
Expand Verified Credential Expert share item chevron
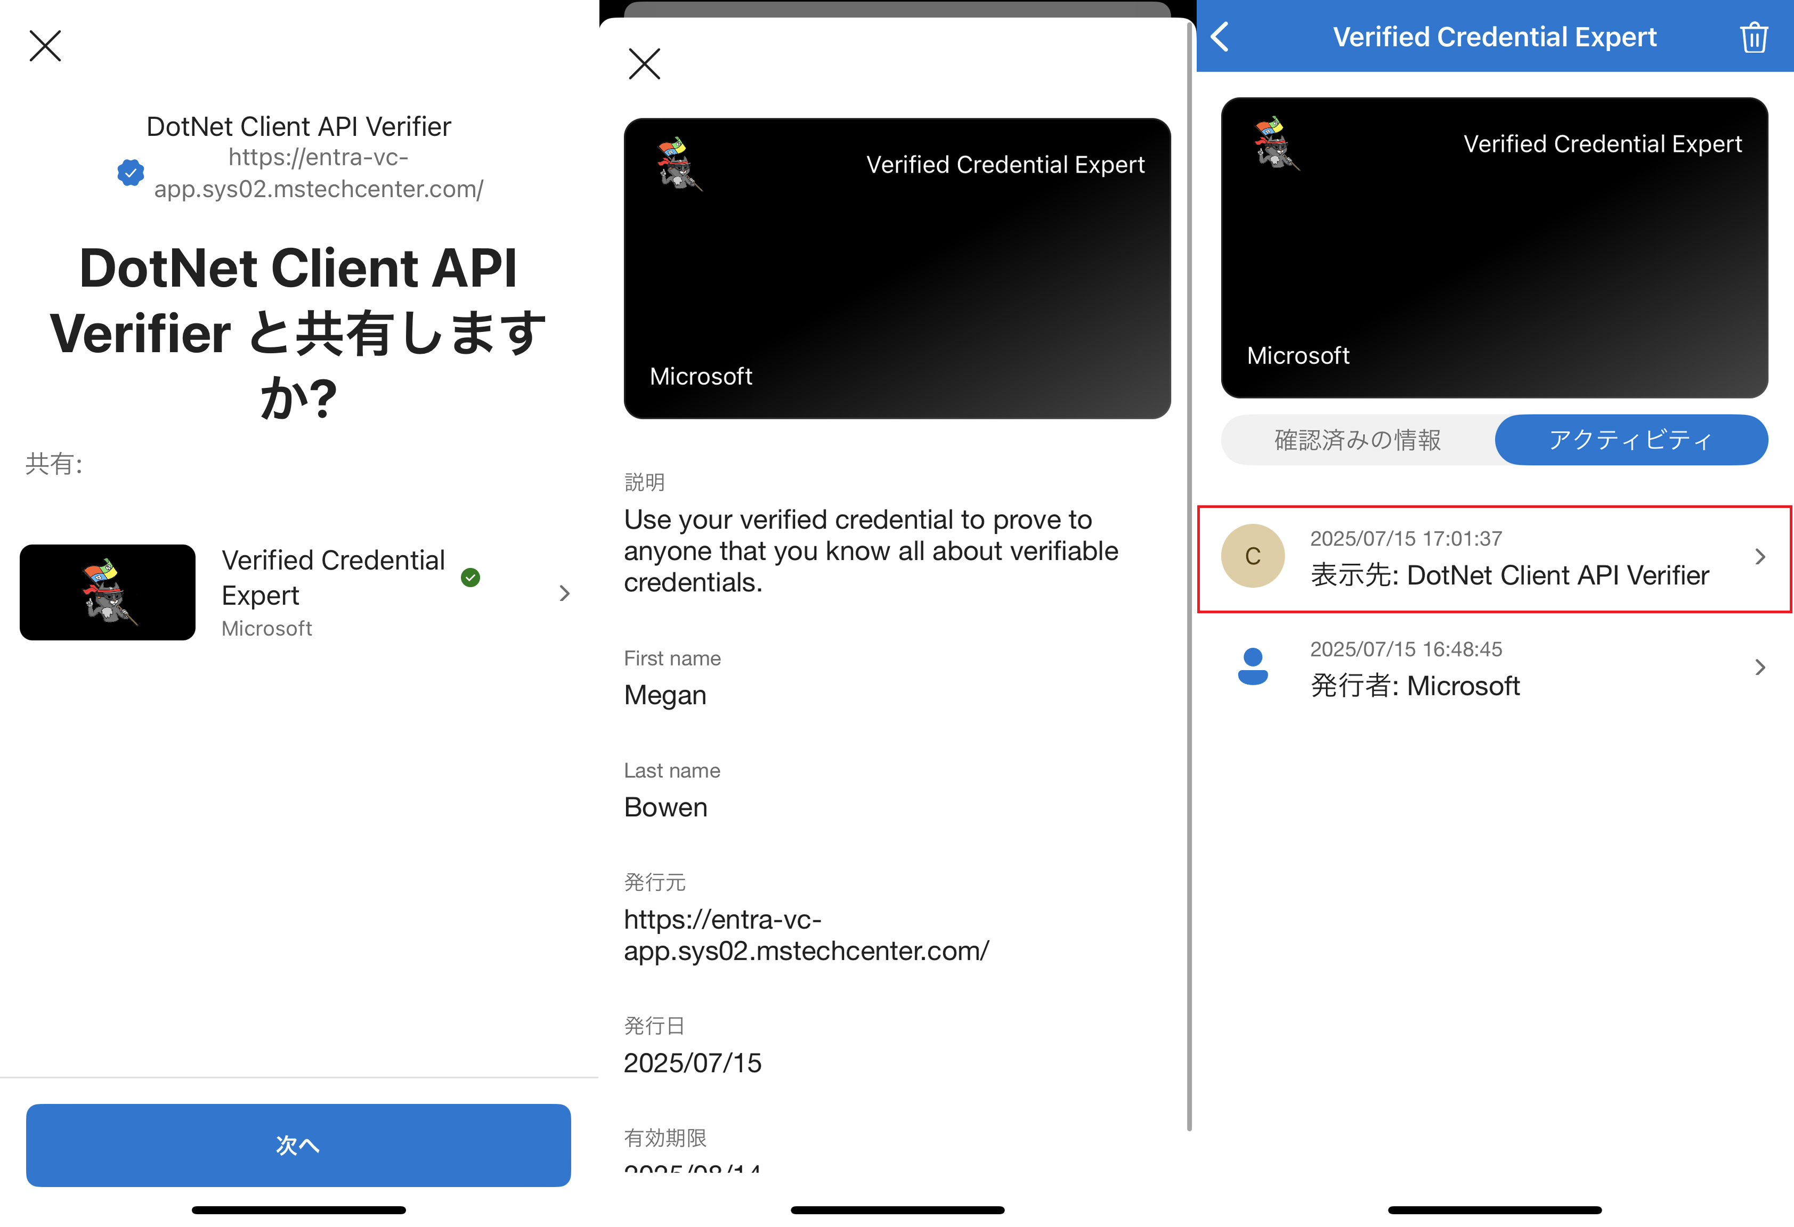pyautogui.click(x=564, y=592)
